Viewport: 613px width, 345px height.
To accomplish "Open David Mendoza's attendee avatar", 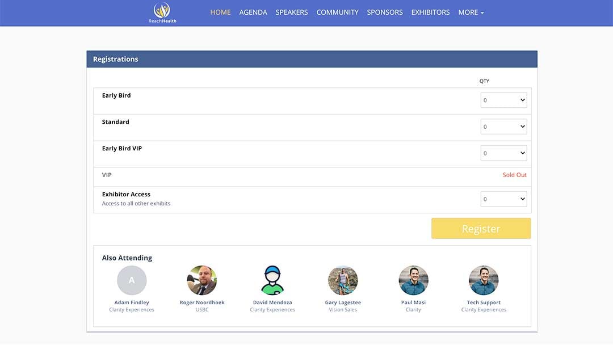I will (272, 280).
